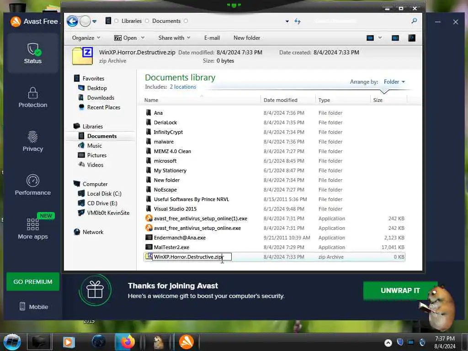Click the Windows Start orb
The image size is (468, 351).
point(12,342)
